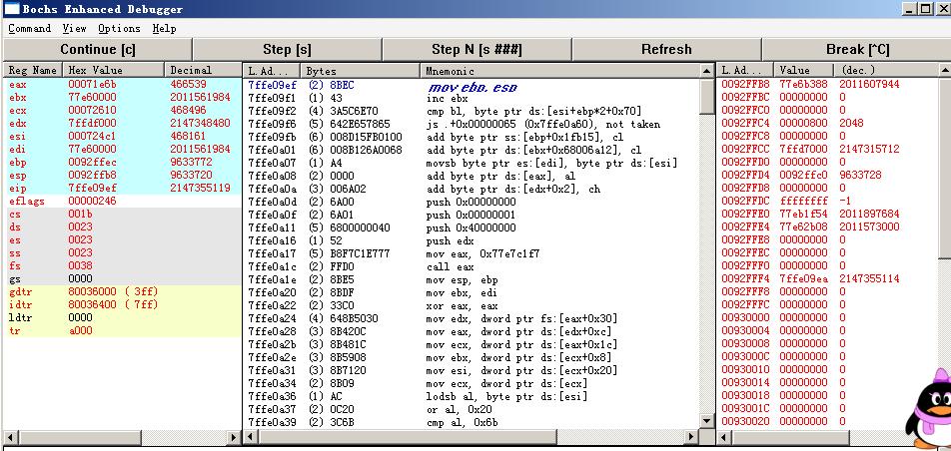The width and height of the screenshot is (951, 451).
Task: Select the 'js .+0x00000065' instruction line
Action: 472,125
